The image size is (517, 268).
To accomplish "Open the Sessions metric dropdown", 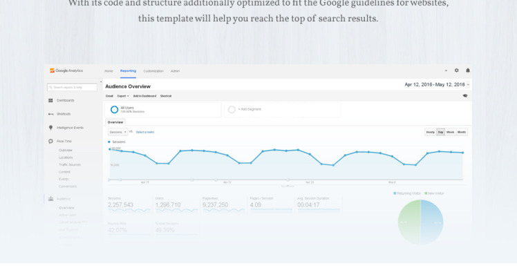I will [x=117, y=132].
